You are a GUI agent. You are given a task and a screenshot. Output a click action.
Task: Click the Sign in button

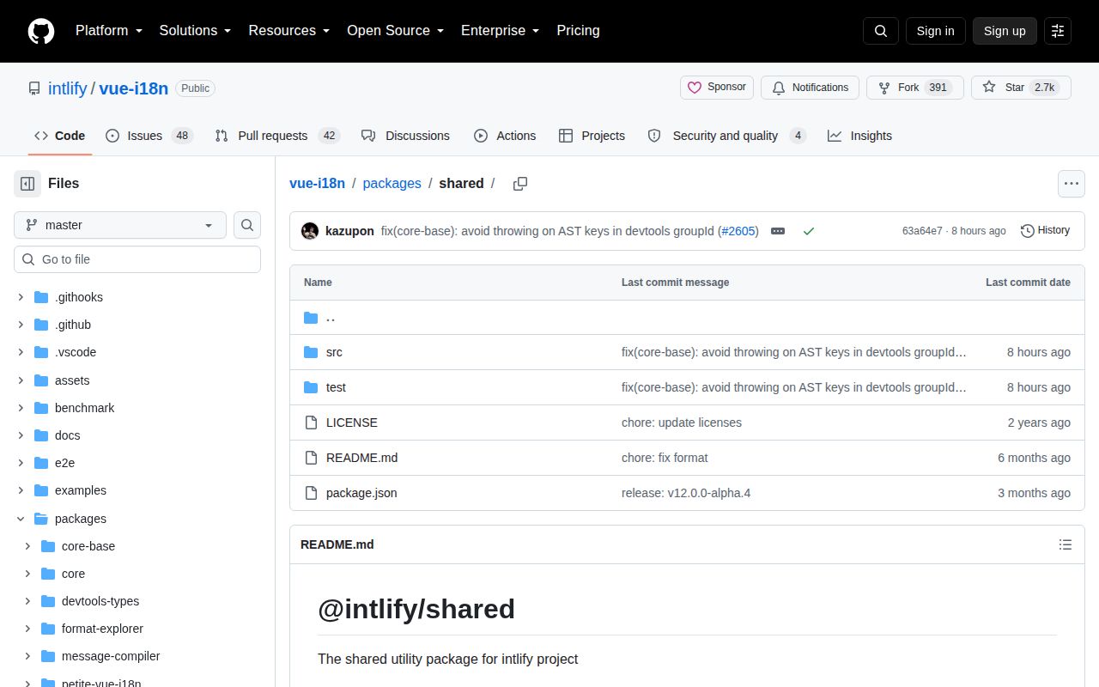pyautogui.click(x=935, y=31)
